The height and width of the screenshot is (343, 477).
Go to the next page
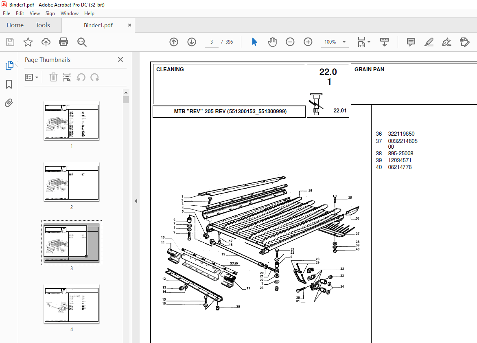191,42
